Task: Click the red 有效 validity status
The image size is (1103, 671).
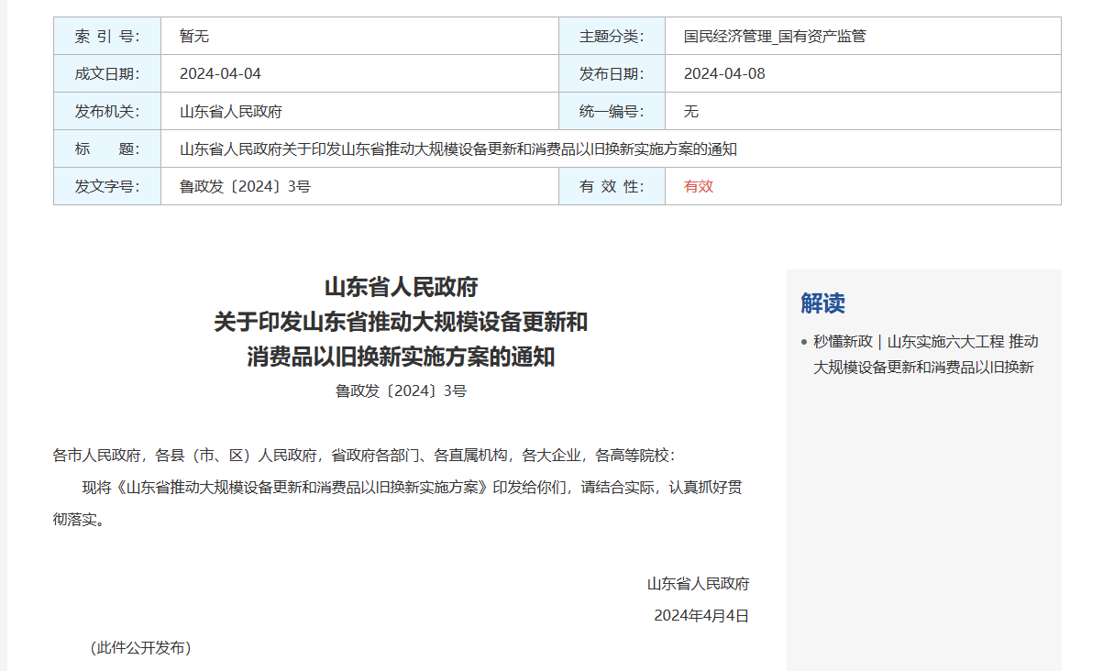Action: [699, 187]
